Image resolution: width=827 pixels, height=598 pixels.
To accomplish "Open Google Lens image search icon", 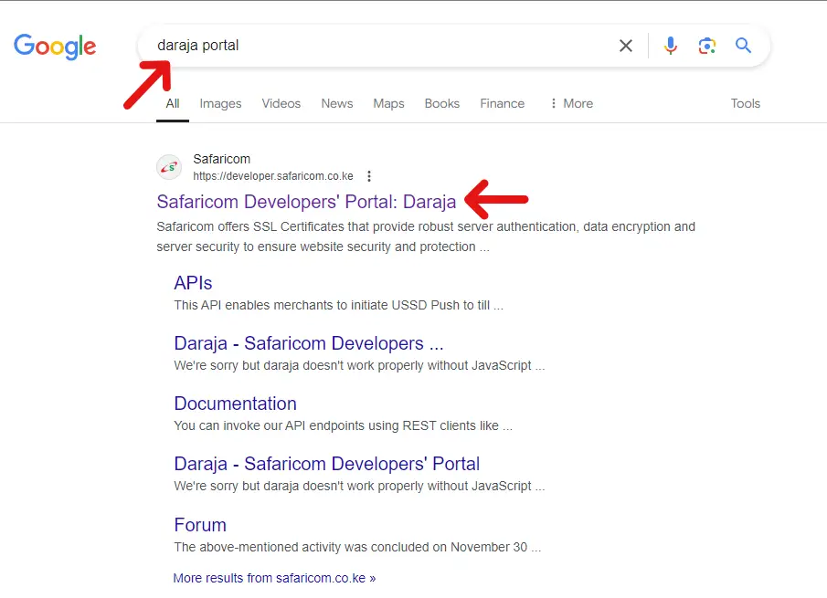I will (x=706, y=46).
